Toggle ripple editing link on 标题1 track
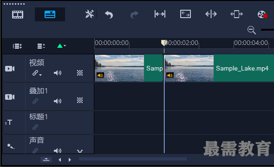This screenshot has height=167, width=274. pyautogui.click(x=35, y=127)
